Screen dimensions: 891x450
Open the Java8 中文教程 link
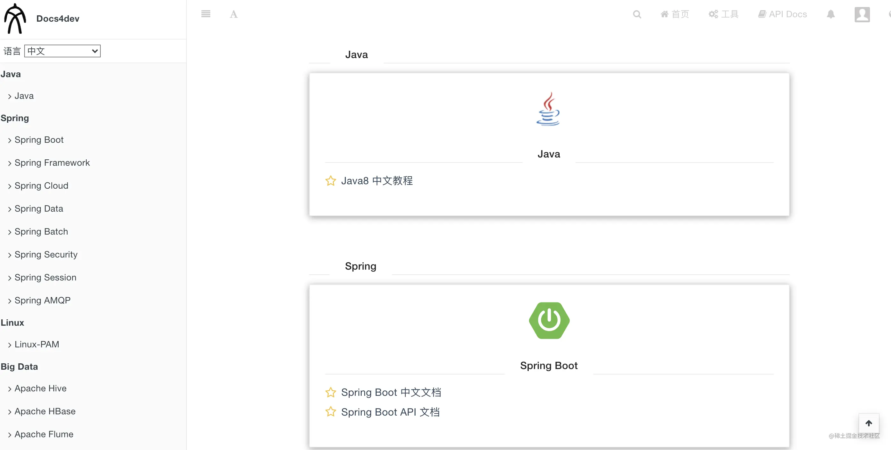377,181
